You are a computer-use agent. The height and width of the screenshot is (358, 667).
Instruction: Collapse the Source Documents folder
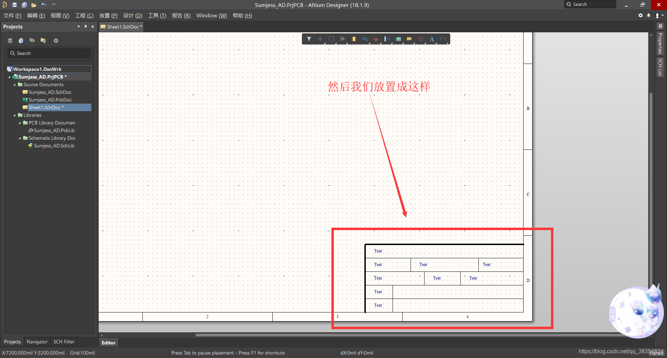[15, 84]
